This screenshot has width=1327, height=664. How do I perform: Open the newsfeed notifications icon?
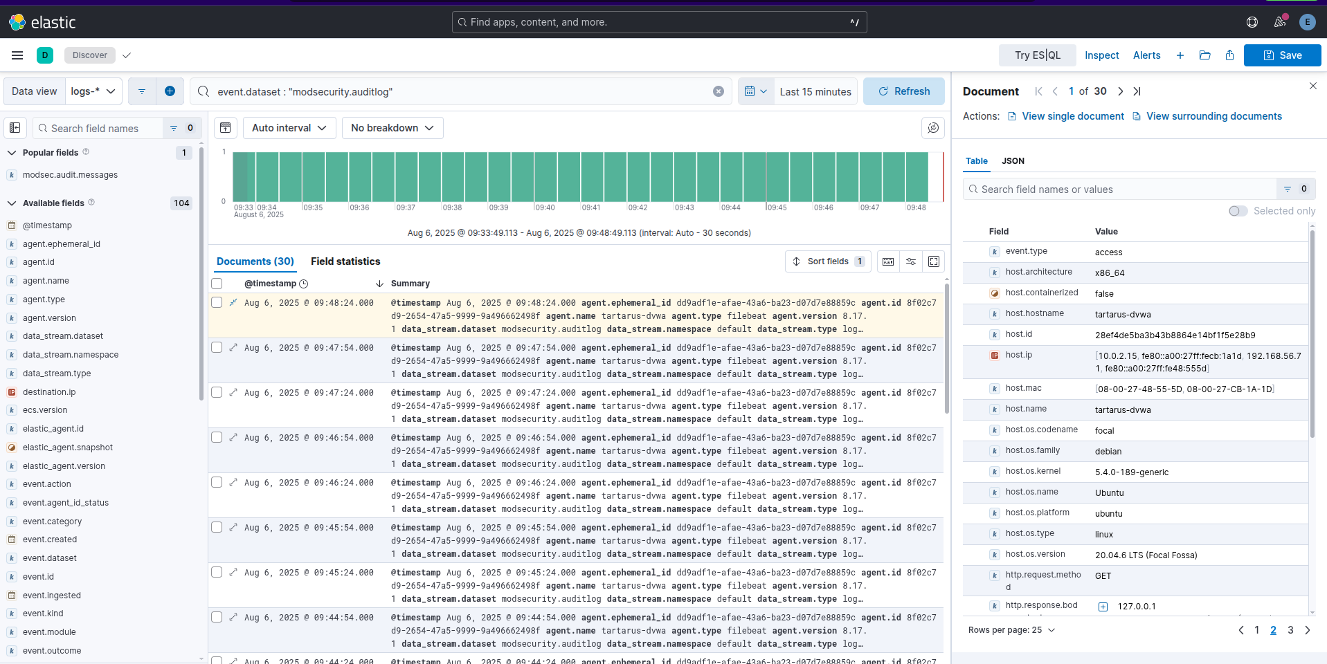1279,22
